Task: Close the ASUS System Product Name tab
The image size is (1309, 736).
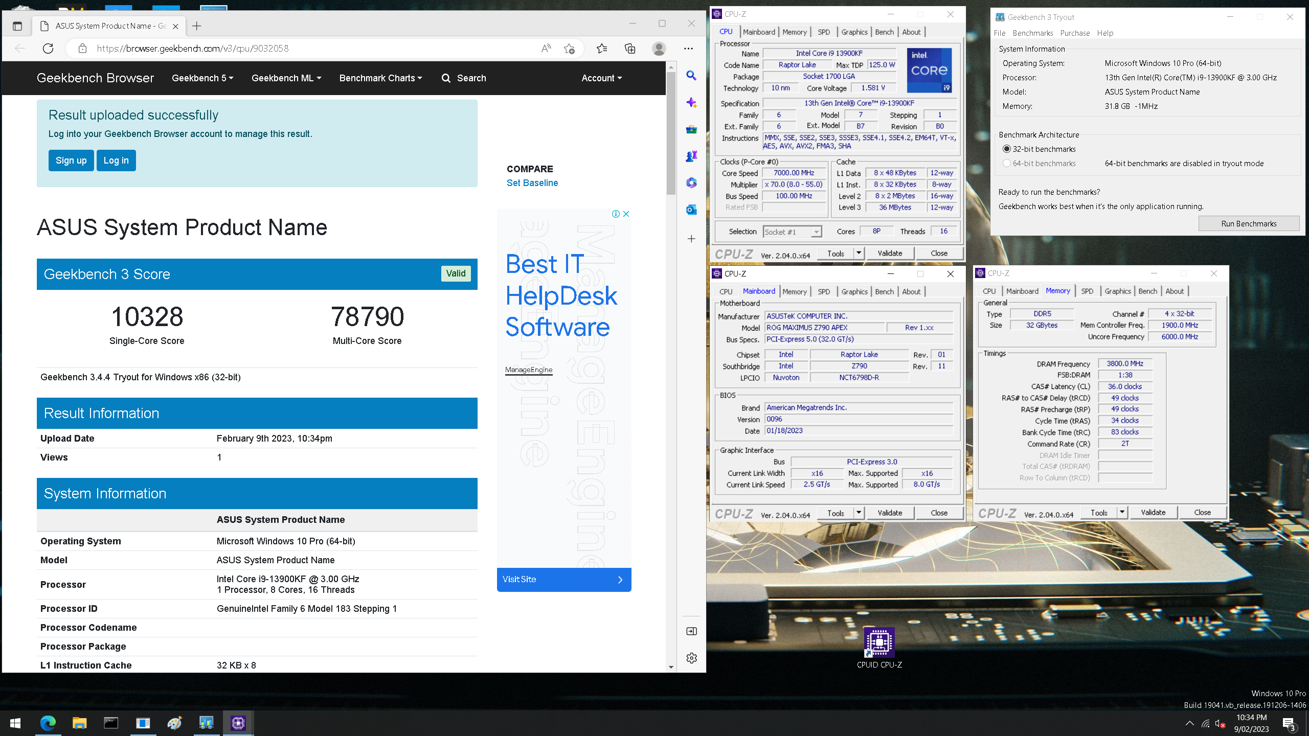Action: [175, 26]
